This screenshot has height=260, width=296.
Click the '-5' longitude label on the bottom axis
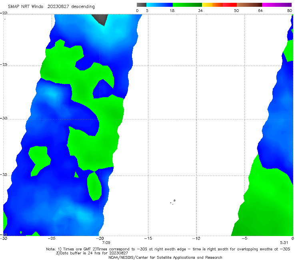(244, 238)
